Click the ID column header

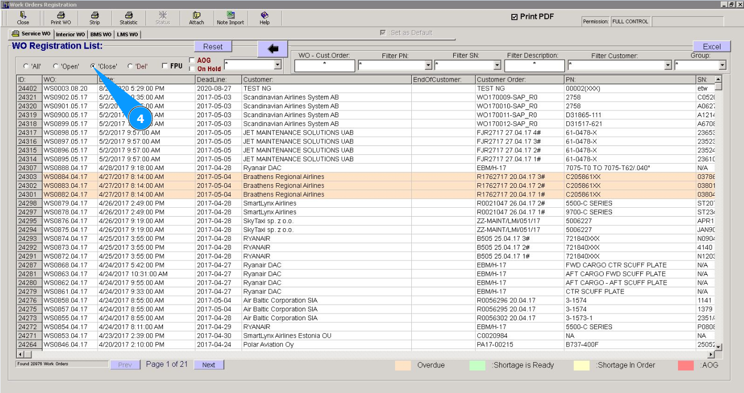(29, 80)
